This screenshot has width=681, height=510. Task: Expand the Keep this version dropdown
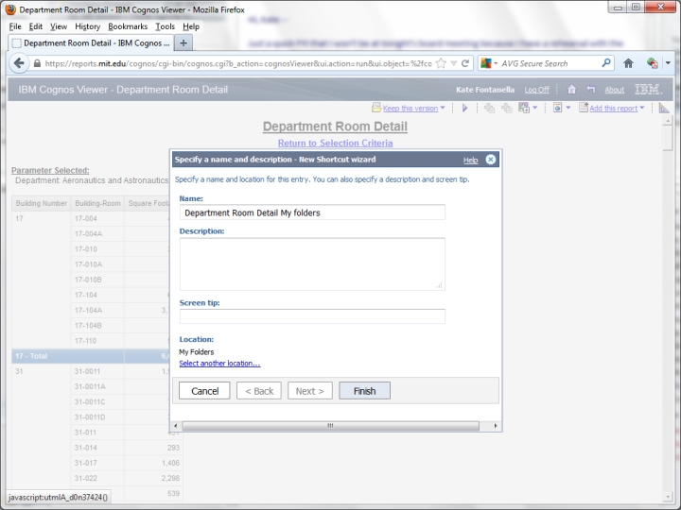[442, 109]
